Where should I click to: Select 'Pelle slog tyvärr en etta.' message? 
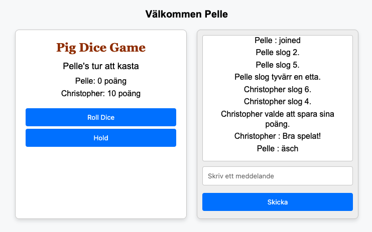coord(277,77)
